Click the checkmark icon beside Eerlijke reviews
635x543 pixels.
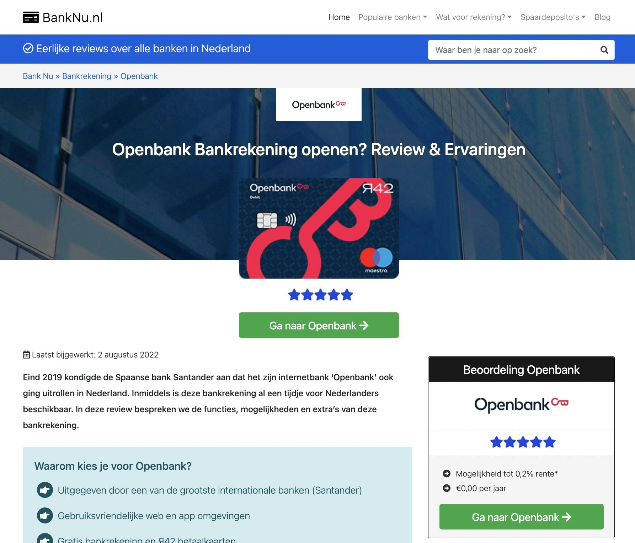pos(28,48)
